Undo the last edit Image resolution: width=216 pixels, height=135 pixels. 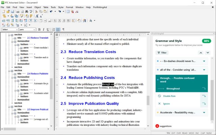(51, 12)
